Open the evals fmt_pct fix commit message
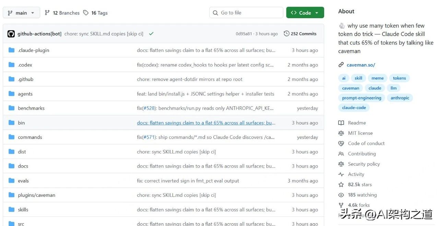The height and width of the screenshot is (226, 439). coord(188,181)
